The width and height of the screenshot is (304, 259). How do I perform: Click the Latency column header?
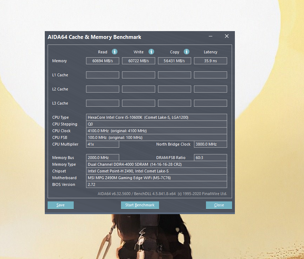[210, 52]
